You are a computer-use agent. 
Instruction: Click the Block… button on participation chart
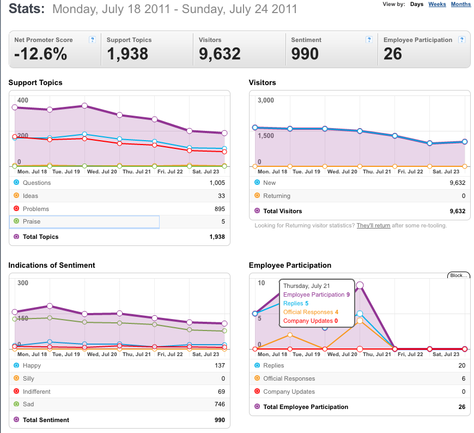tap(459, 275)
